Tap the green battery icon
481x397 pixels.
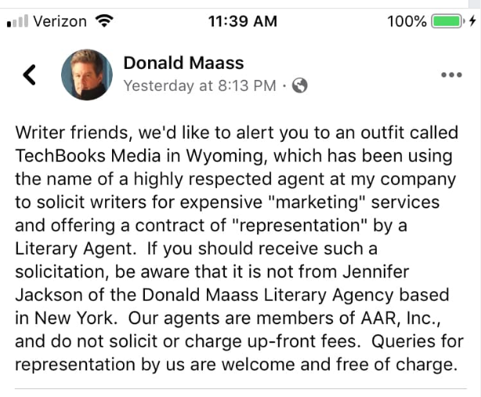click(x=448, y=21)
